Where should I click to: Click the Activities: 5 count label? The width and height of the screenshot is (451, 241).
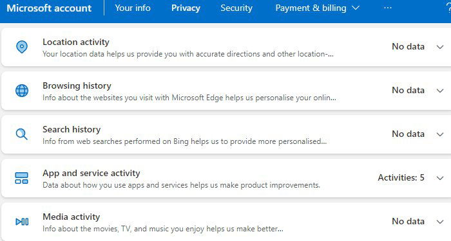tap(401, 177)
